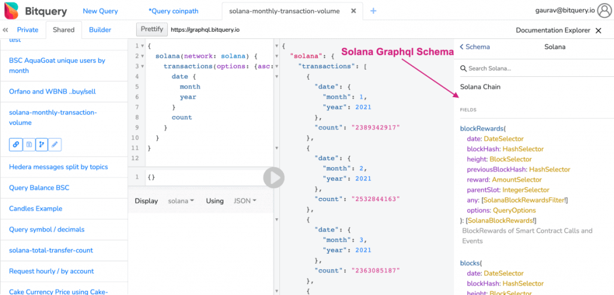Switch to the Builder tab
Viewport: 614px width, 295px height.
(100, 30)
